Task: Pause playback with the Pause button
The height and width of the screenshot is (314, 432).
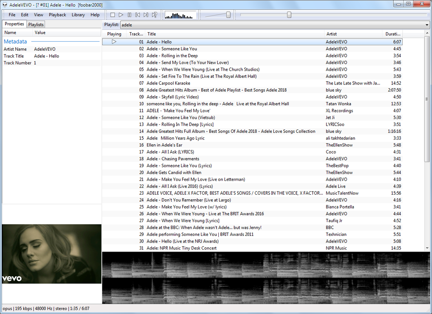Action: click(130, 15)
